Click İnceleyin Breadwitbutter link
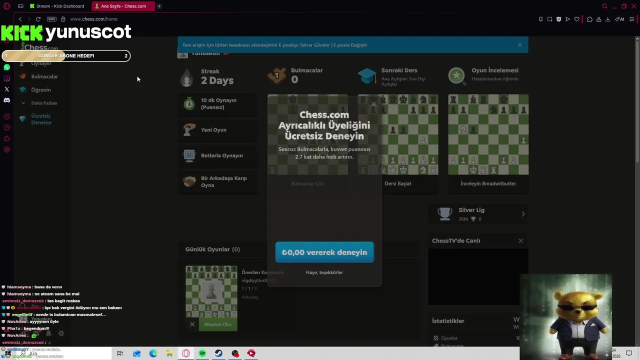The height and width of the screenshot is (360, 640). pos(488,183)
